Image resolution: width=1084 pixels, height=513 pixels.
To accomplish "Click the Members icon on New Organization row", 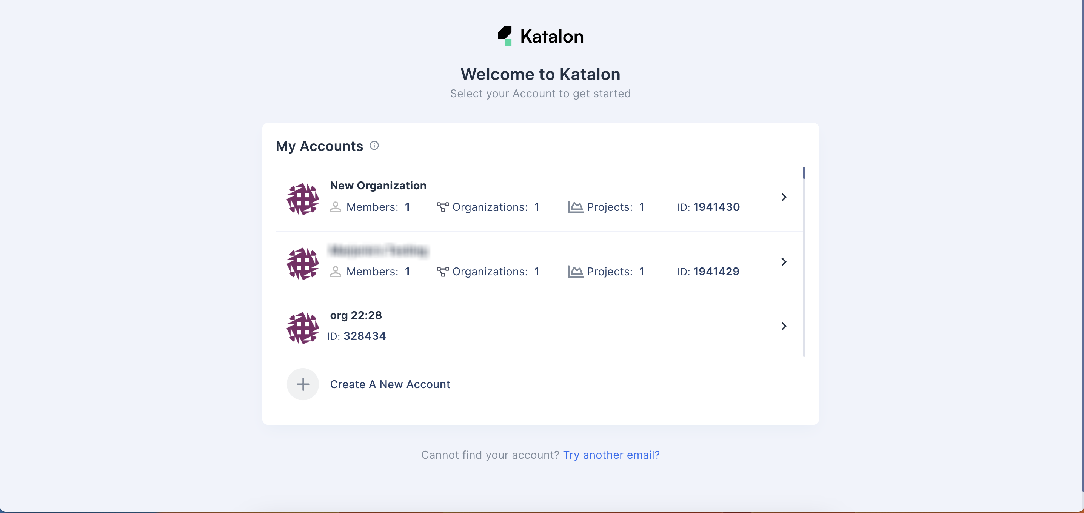I will click(336, 207).
